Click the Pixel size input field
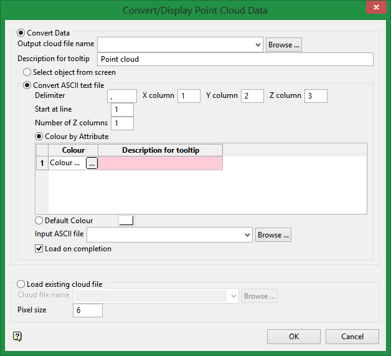The width and height of the screenshot is (391, 356). pyautogui.click(x=88, y=310)
